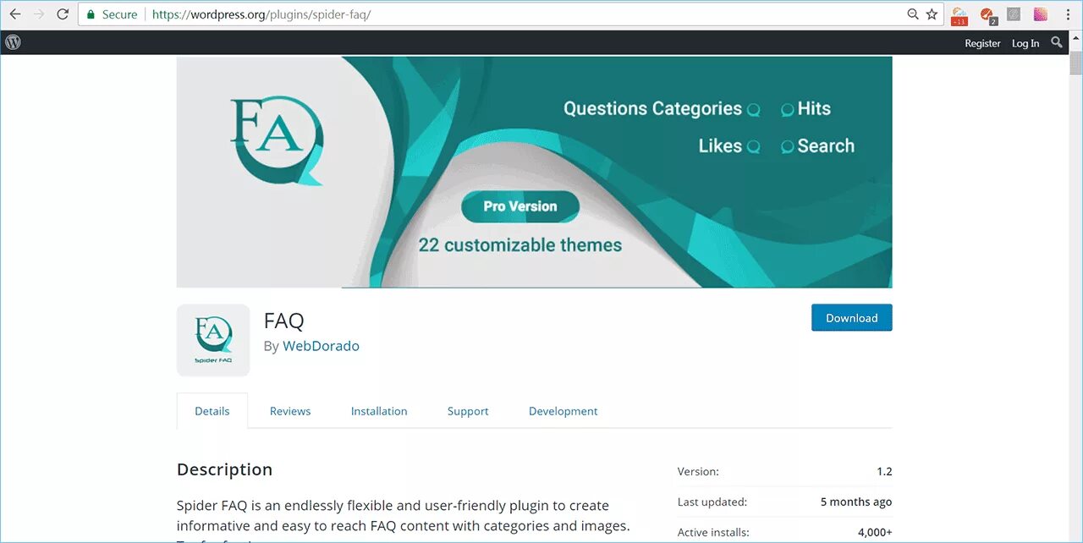Click the pink gradient extension icon
The height and width of the screenshot is (543, 1083).
tap(1041, 14)
